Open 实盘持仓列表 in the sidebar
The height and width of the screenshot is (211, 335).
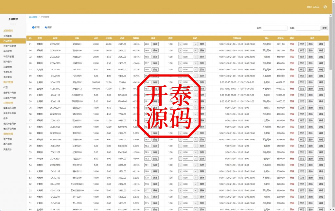click(x=9, y=108)
